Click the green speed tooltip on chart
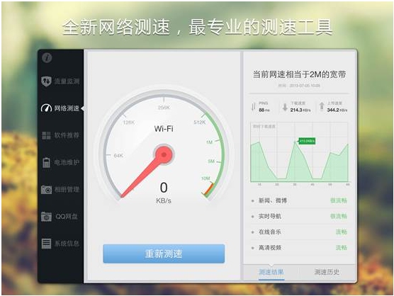Screen dimensions: 394x296 [307, 141]
